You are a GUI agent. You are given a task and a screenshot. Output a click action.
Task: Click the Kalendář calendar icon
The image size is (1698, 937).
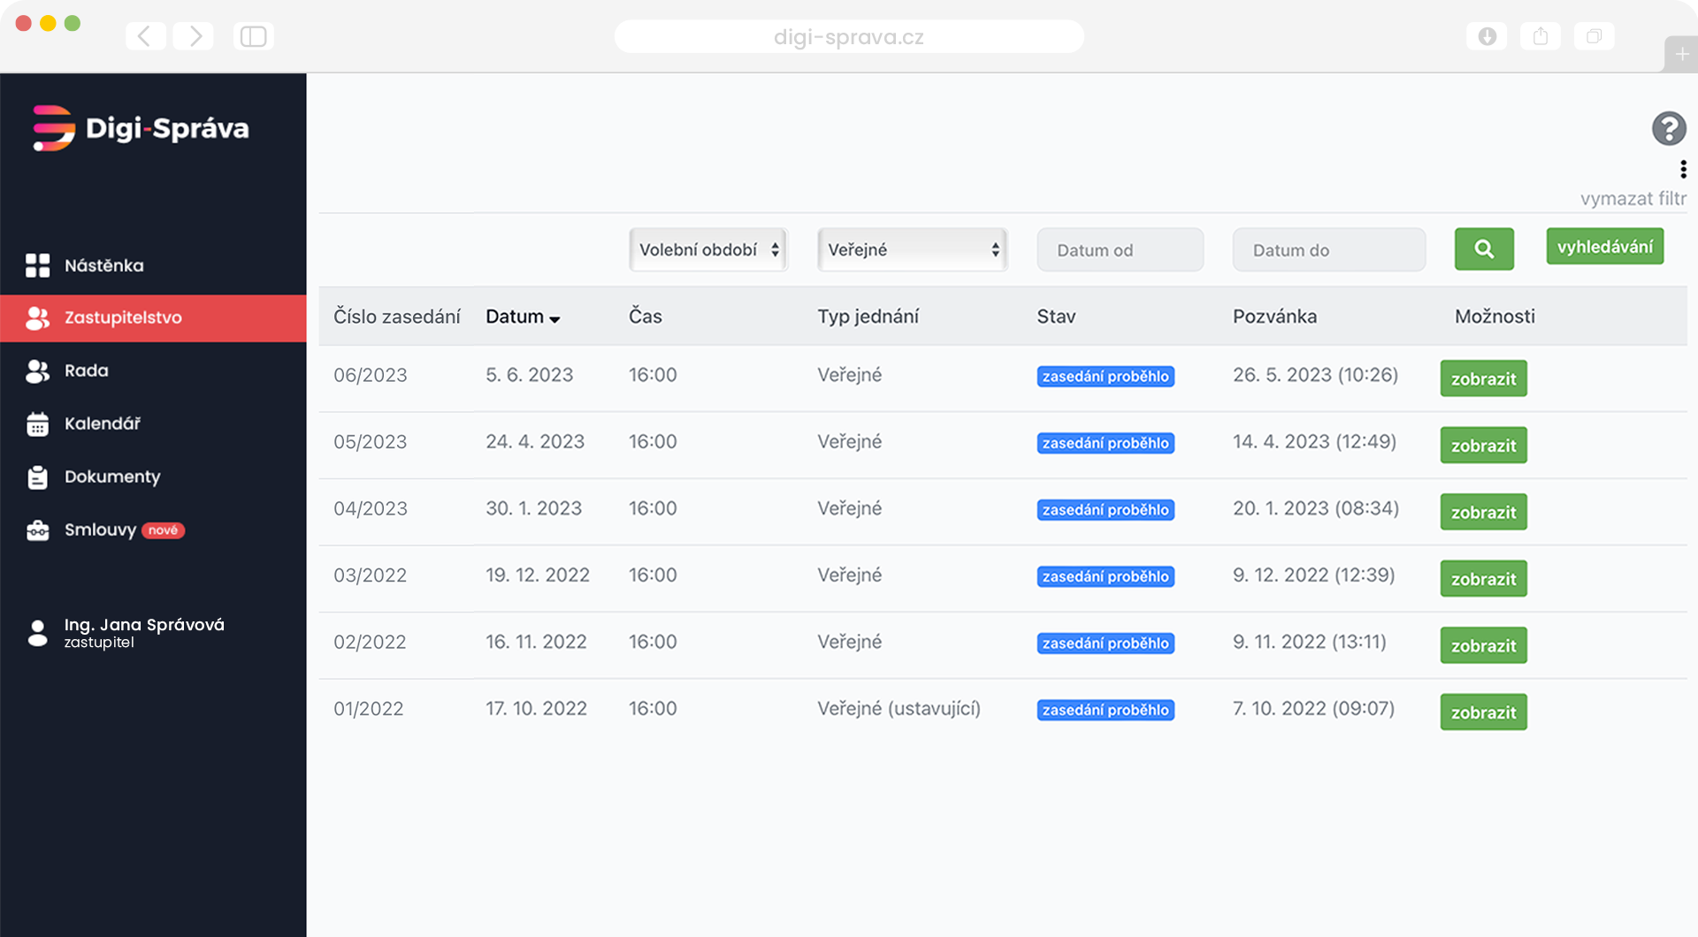[37, 424]
